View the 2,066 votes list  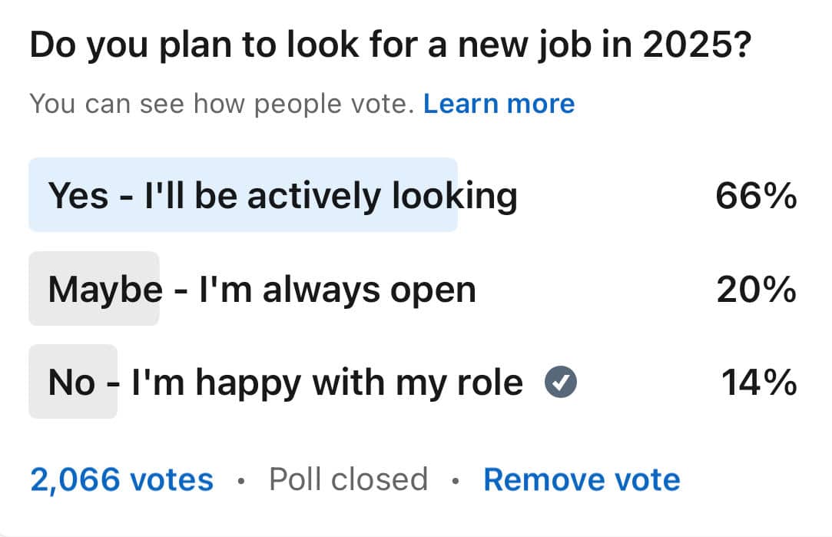pyautogui.click(x=121, y=479)
